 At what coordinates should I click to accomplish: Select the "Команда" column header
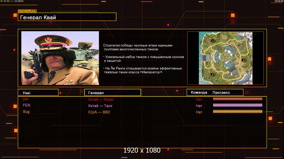pyautogui.click(x=199, y=92)
